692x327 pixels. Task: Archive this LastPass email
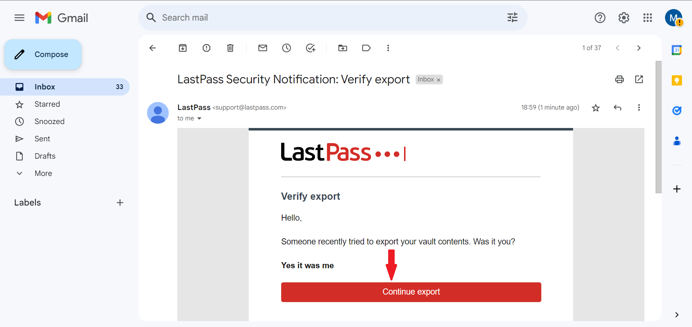[183, 48]
